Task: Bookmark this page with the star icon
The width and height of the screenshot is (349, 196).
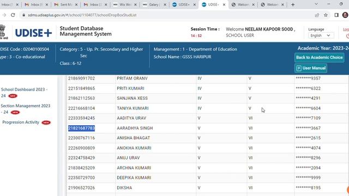Action: click(326, 15)
